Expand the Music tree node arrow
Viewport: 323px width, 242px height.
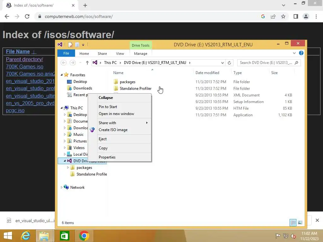click(65, 134)
